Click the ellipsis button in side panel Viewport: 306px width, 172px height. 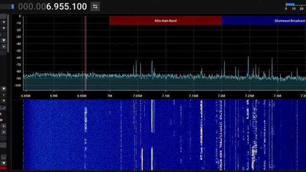(3, 157)
